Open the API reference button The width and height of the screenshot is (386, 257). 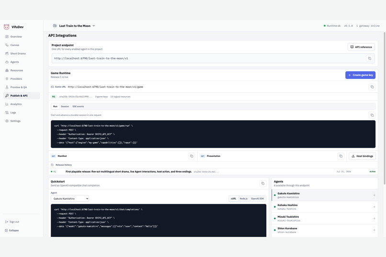pos(361,47)
